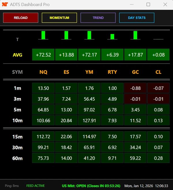Image resolution: width=173 pixels, height=190 pixels.
Task: Click the ADTS app logo icon
Action: pyautogui.click(x=5, y=5)
